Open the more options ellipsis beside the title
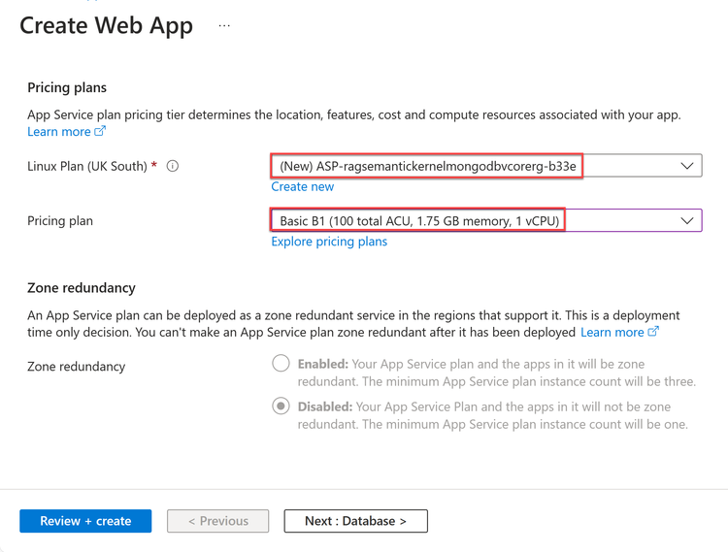Screen dimensions: 728x552 pos(224,26)
